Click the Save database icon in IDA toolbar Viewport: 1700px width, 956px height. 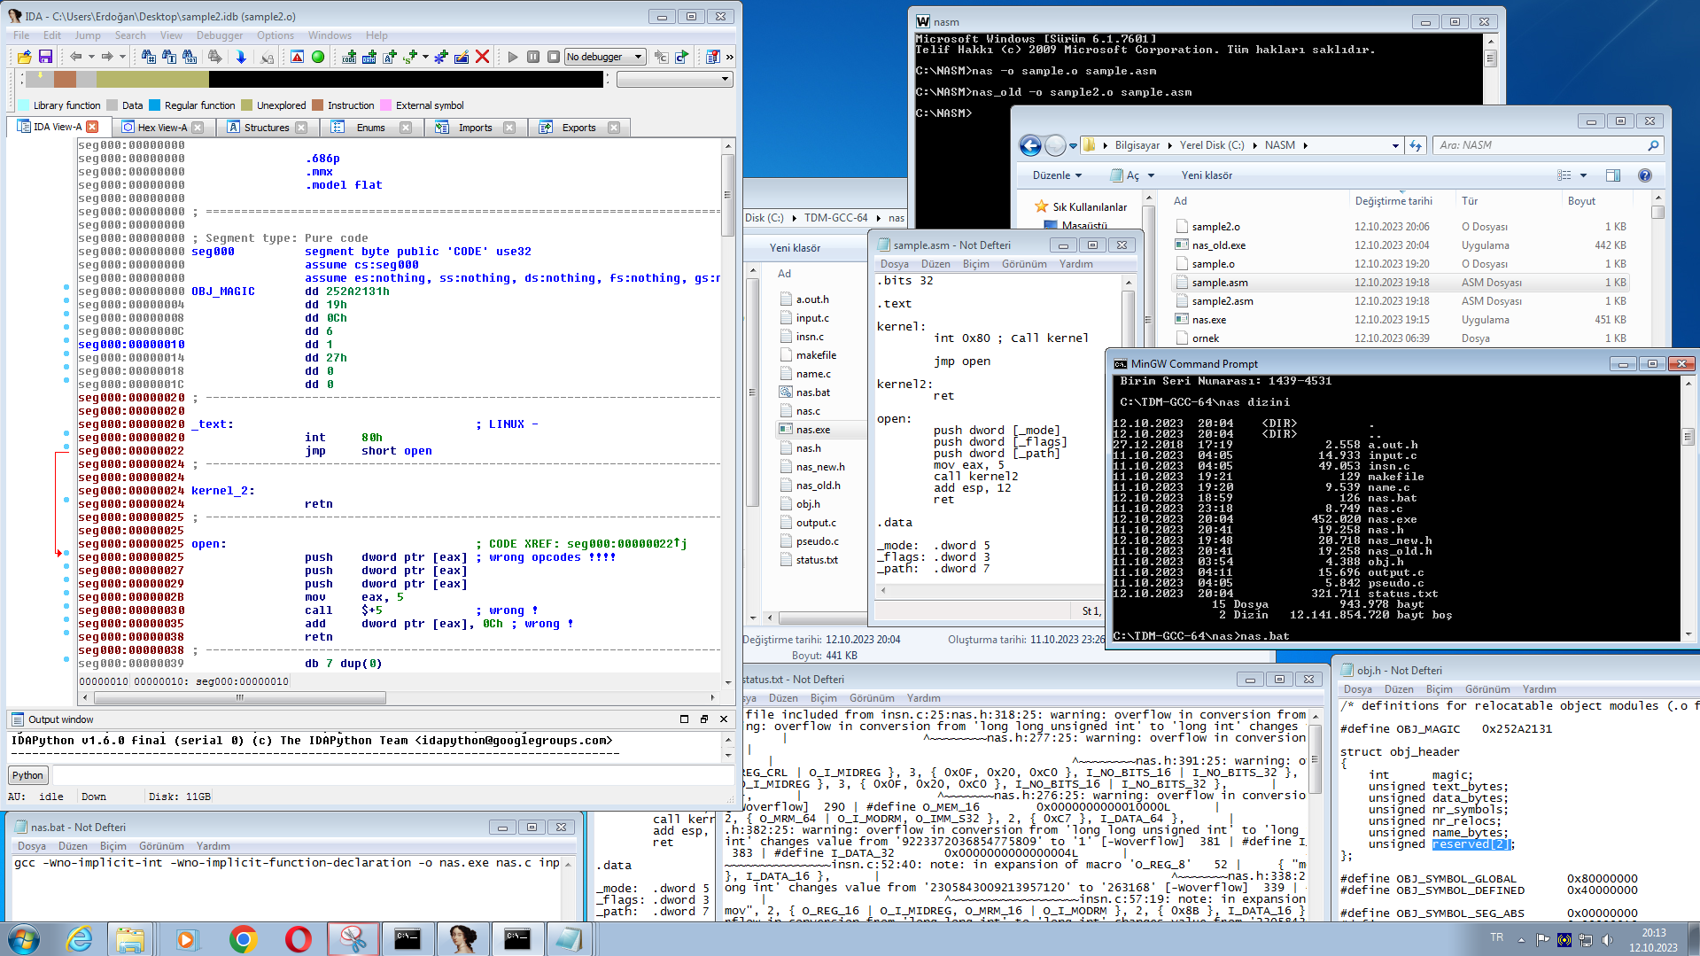pyautogui.click(x=45, y=57)
